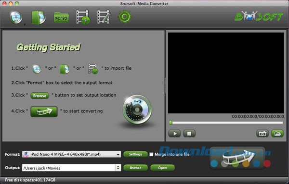
Task: Click the preview progress bar track
Action: click(226, 123)
